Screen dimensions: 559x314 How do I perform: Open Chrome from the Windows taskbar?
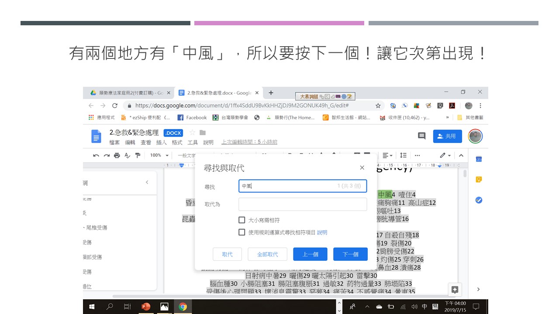click(x=183, y=307)
